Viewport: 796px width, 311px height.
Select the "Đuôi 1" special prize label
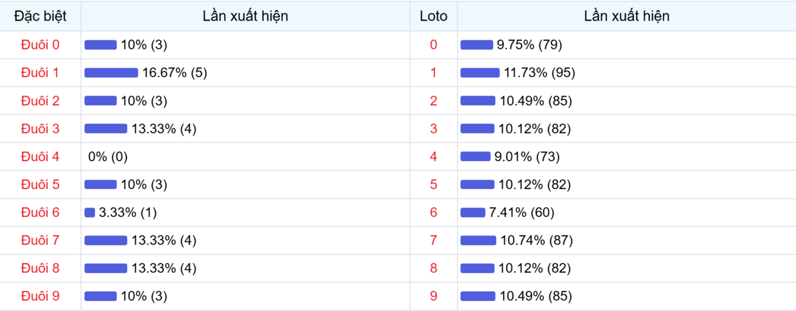tap(40, 73)
